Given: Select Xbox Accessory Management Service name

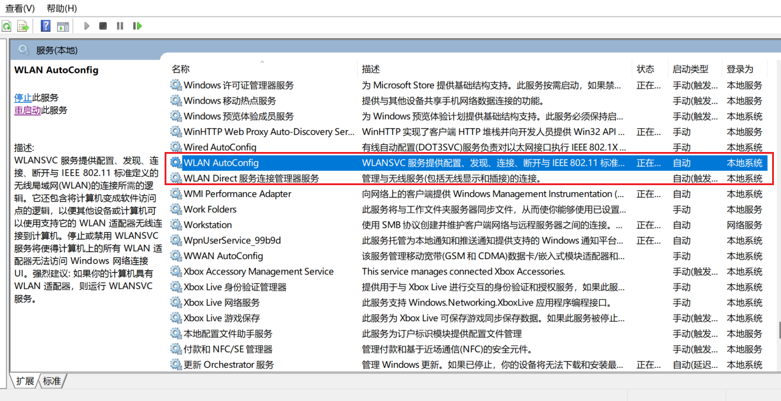Looking at the screenshot, I should [259, 271].
